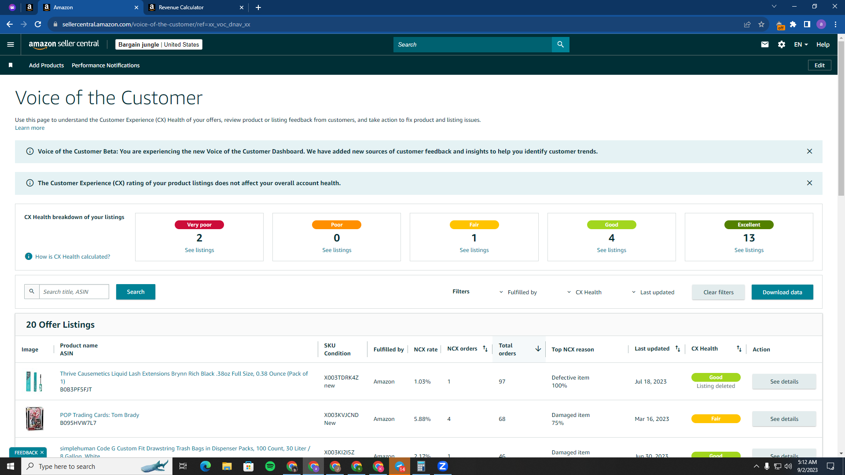Viewport: 845px width, 475px height.
Task: Click the teal Search button
Action: [x=136, y=292]
